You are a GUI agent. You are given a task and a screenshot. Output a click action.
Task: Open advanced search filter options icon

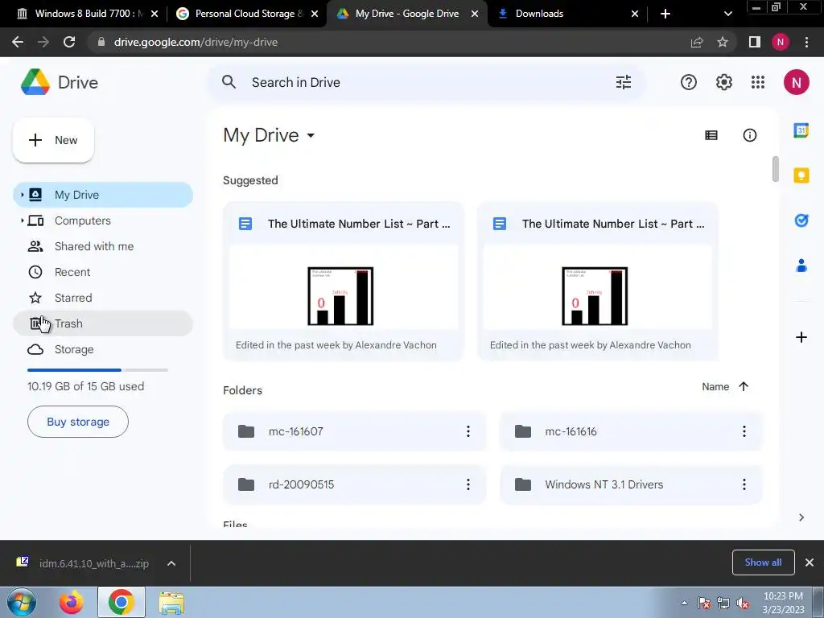tap(624, 82)
